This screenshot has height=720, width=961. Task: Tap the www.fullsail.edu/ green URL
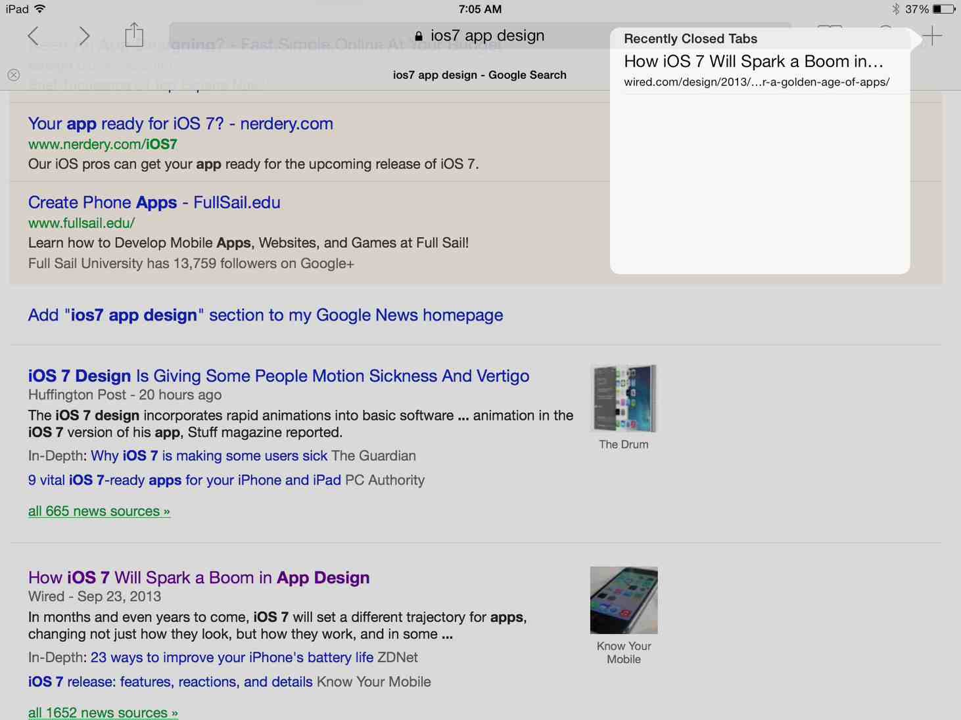[82, 223]
